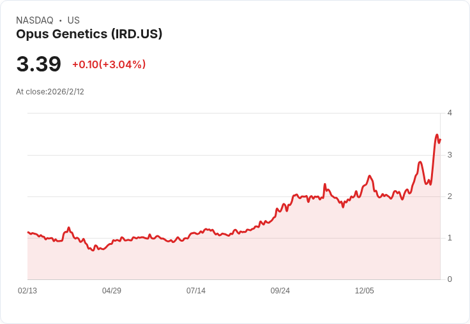Click the chart line's rightmost end point

[440, 139]
